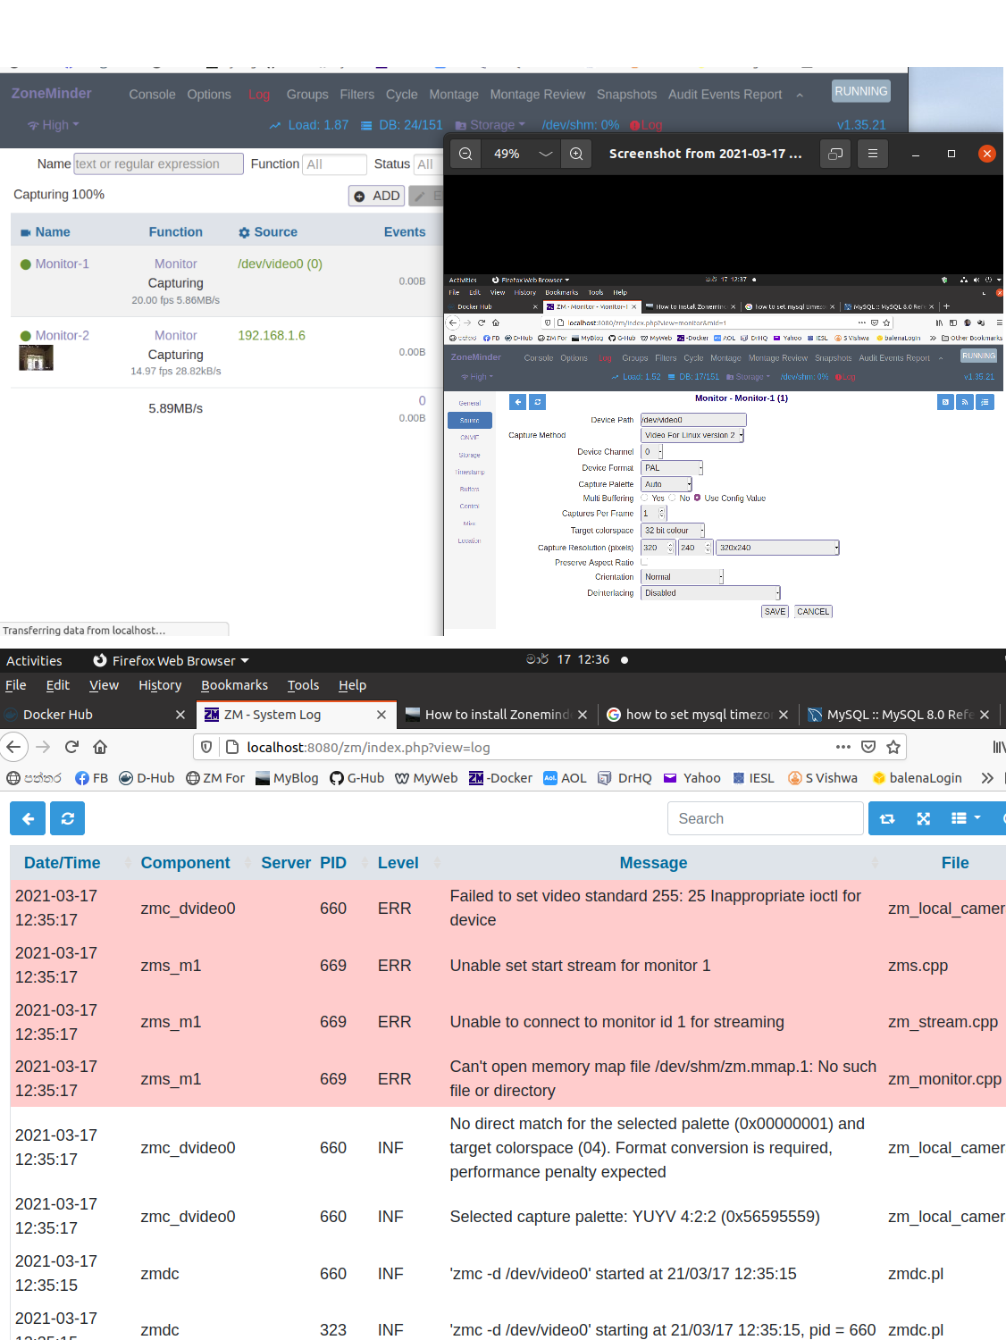Screen dimensions: 1006x1340
Task: Sort the log by Date/Time column
Action: (63, 863)
